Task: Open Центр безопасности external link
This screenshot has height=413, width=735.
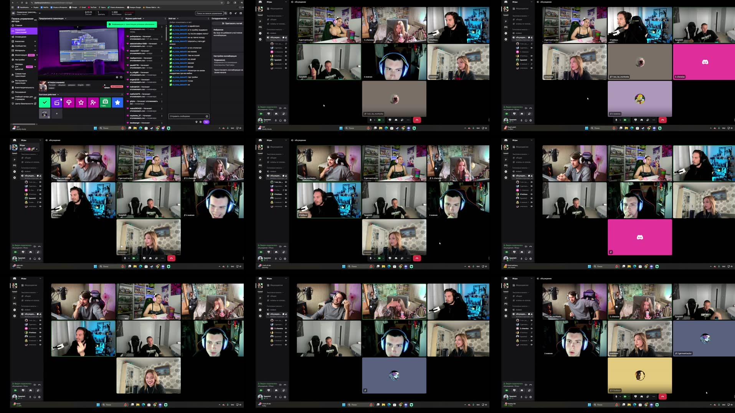Action: (24, 104)
